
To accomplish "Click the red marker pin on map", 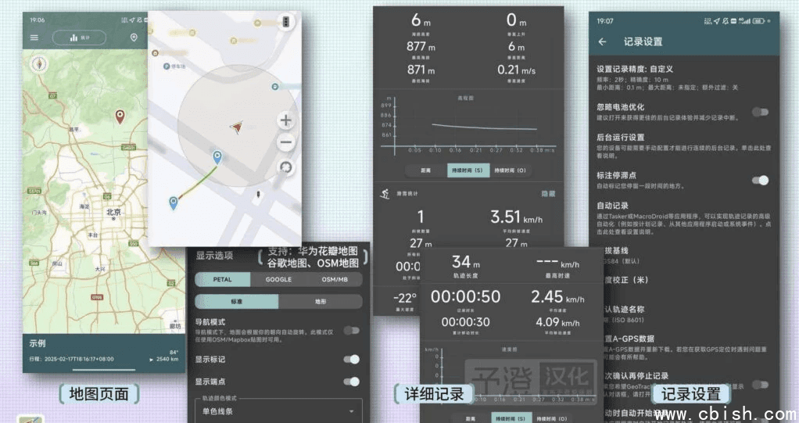I will (x=120, y=117).
